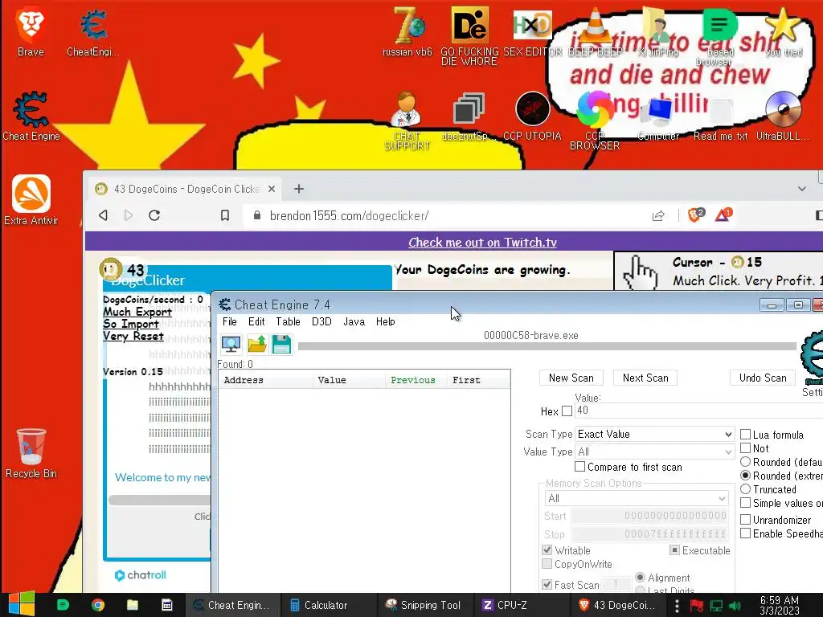Open the deeznutSp... desktop icon
Screen dimensions: 823x617
tap(469, 116)
